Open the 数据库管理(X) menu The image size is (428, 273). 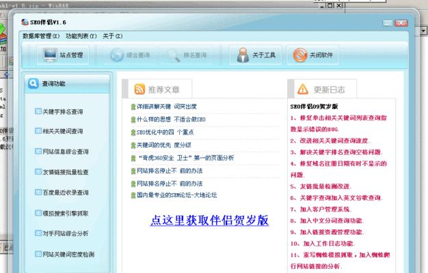tap(41, 36)
